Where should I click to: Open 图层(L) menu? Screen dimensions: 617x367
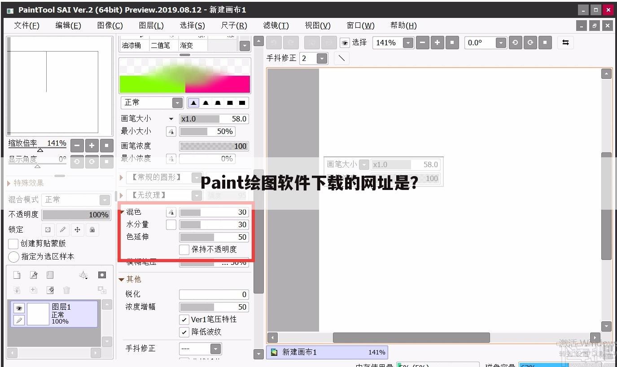point(151,26)
